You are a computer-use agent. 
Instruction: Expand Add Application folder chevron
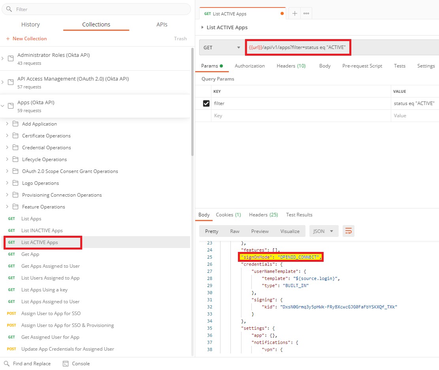7,124
